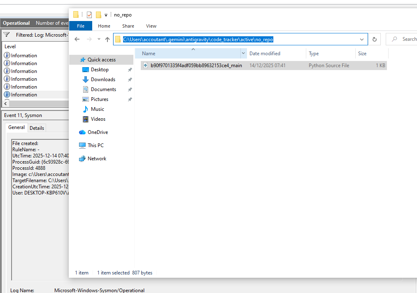The image size is (417, 293).
Task: Sort by the Date modified column header
Action: pyautogui.click(x=265, y=54)
